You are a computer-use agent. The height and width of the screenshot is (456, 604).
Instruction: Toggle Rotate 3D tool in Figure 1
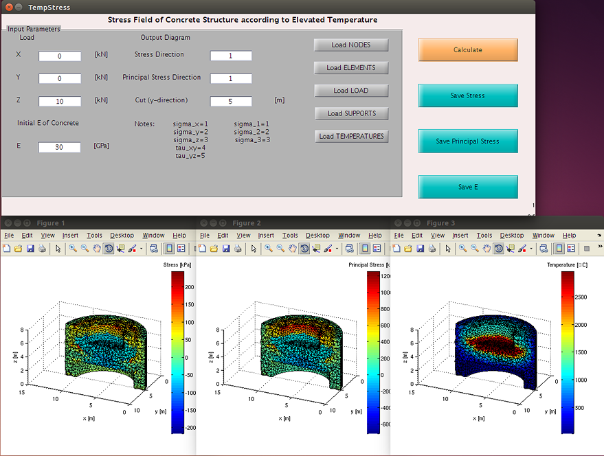(x=109, y=249)
